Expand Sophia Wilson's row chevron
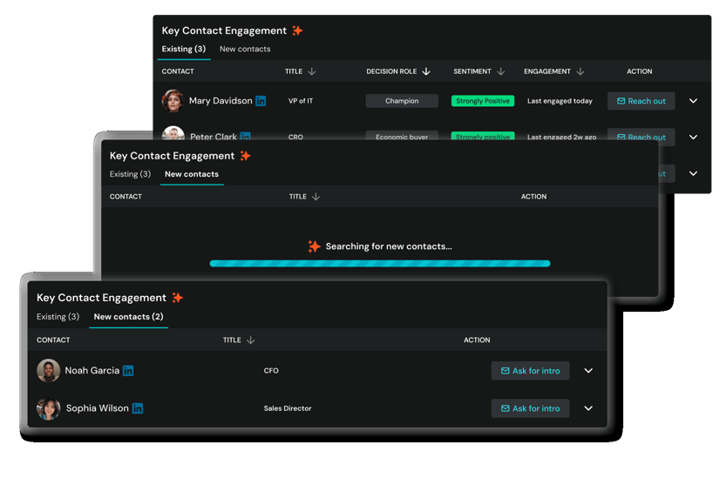The image size is (726, 478). (588, 408)
